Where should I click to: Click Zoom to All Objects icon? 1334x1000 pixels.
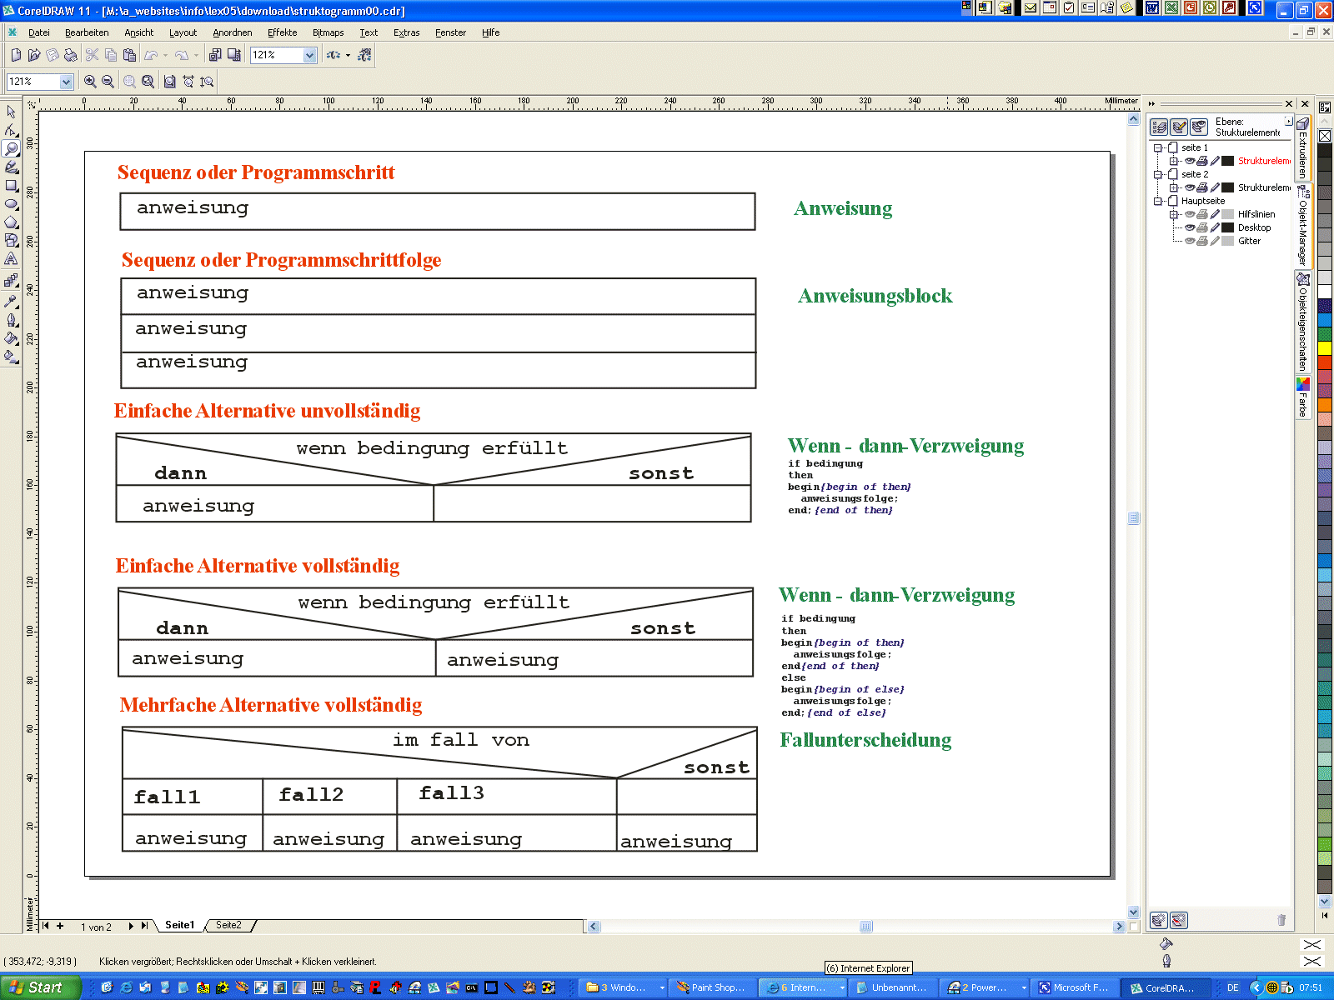coord(148,82)
